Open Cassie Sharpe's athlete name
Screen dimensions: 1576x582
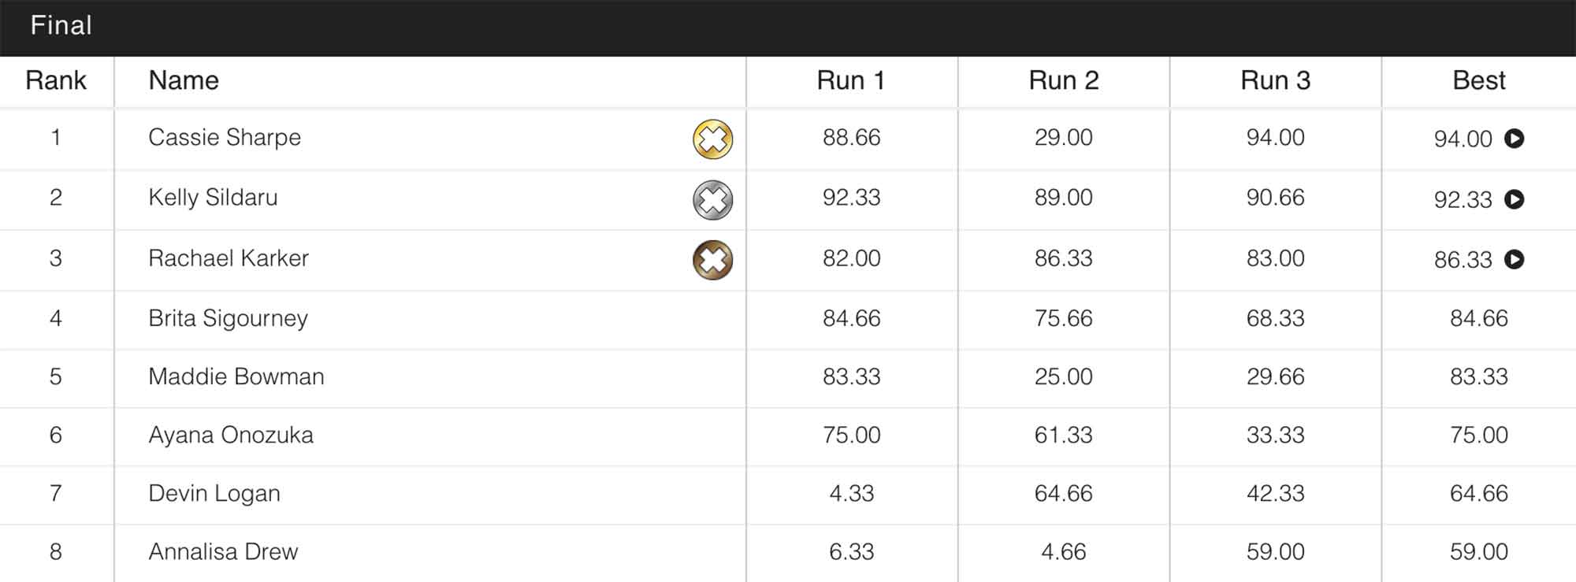(x=225, y=138)
